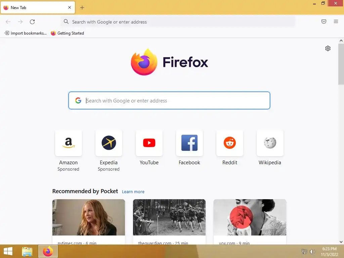Viewport: 344px width, 258px height.
Task: Click the scrollbar down arrow
Action: [341, 242]
